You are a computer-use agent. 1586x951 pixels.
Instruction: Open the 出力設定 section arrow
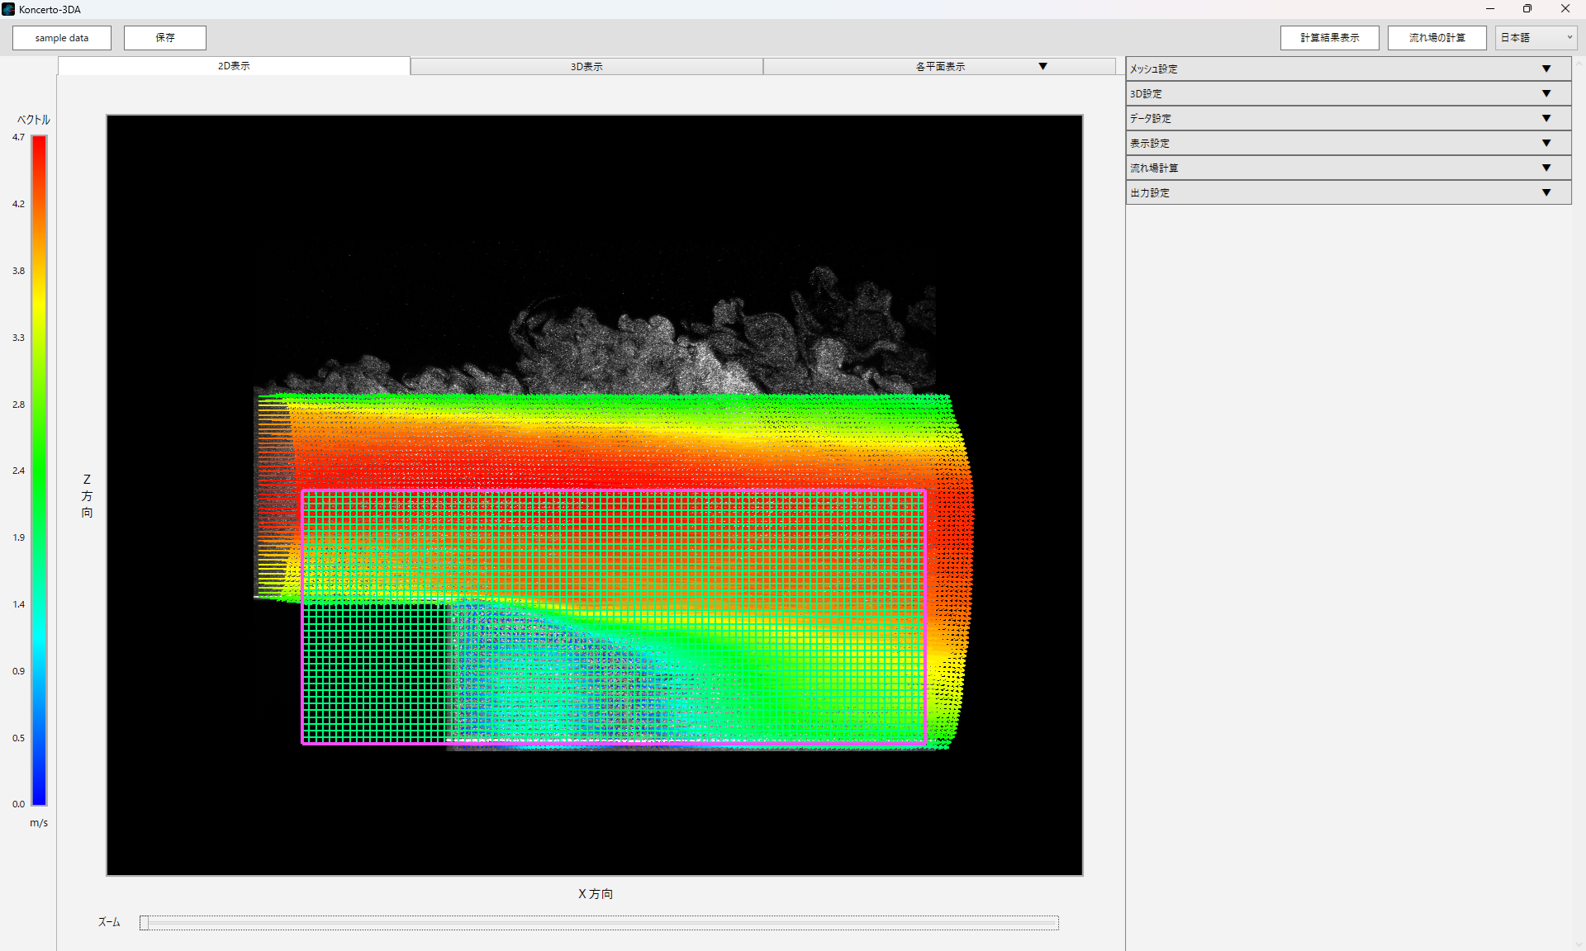[1546, 192]
